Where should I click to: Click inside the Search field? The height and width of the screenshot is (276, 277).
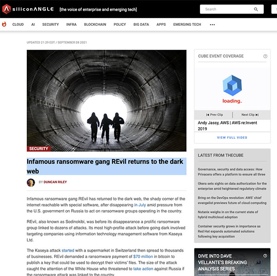[232, 9]
